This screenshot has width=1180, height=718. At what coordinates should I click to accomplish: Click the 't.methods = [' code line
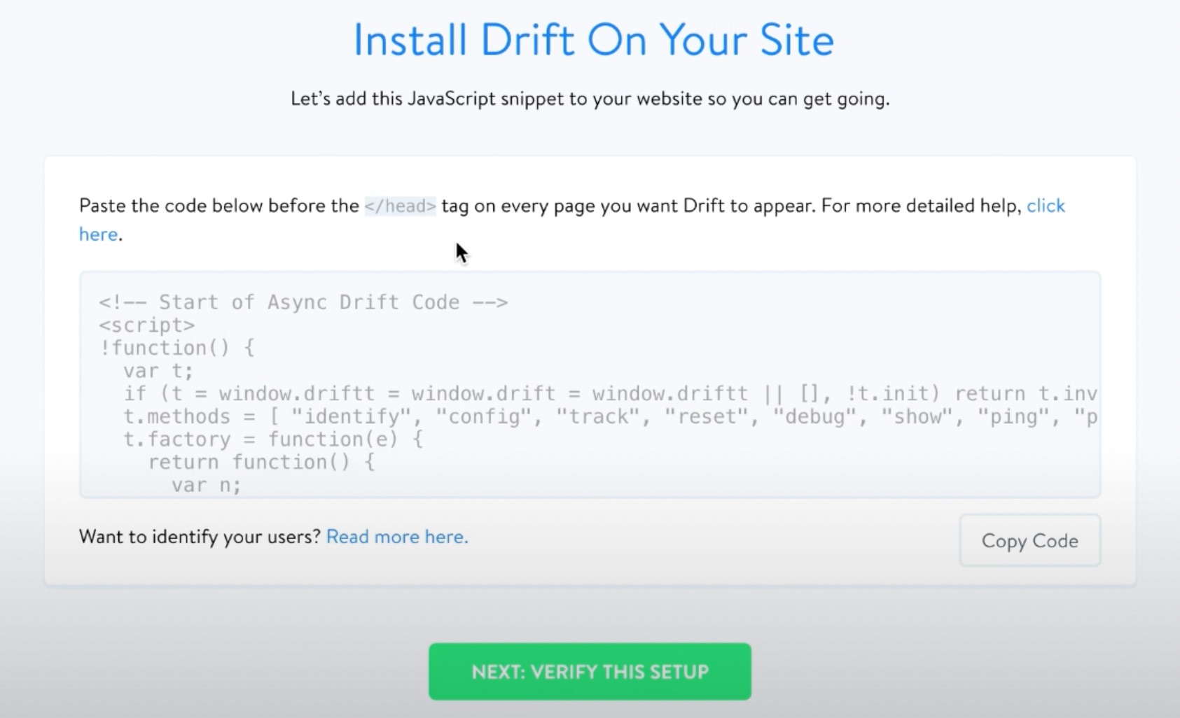tap(610, 417)
